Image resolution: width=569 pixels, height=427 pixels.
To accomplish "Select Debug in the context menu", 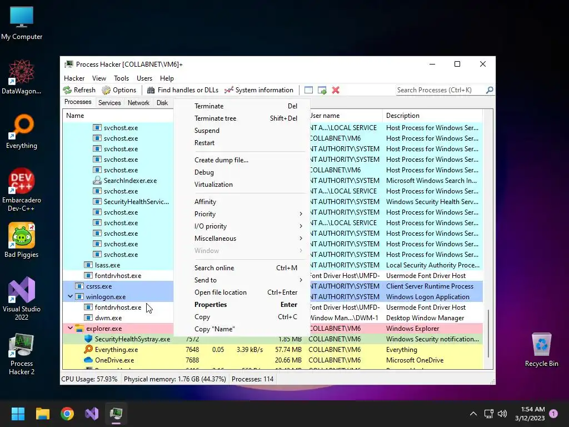I will point(242,172).
